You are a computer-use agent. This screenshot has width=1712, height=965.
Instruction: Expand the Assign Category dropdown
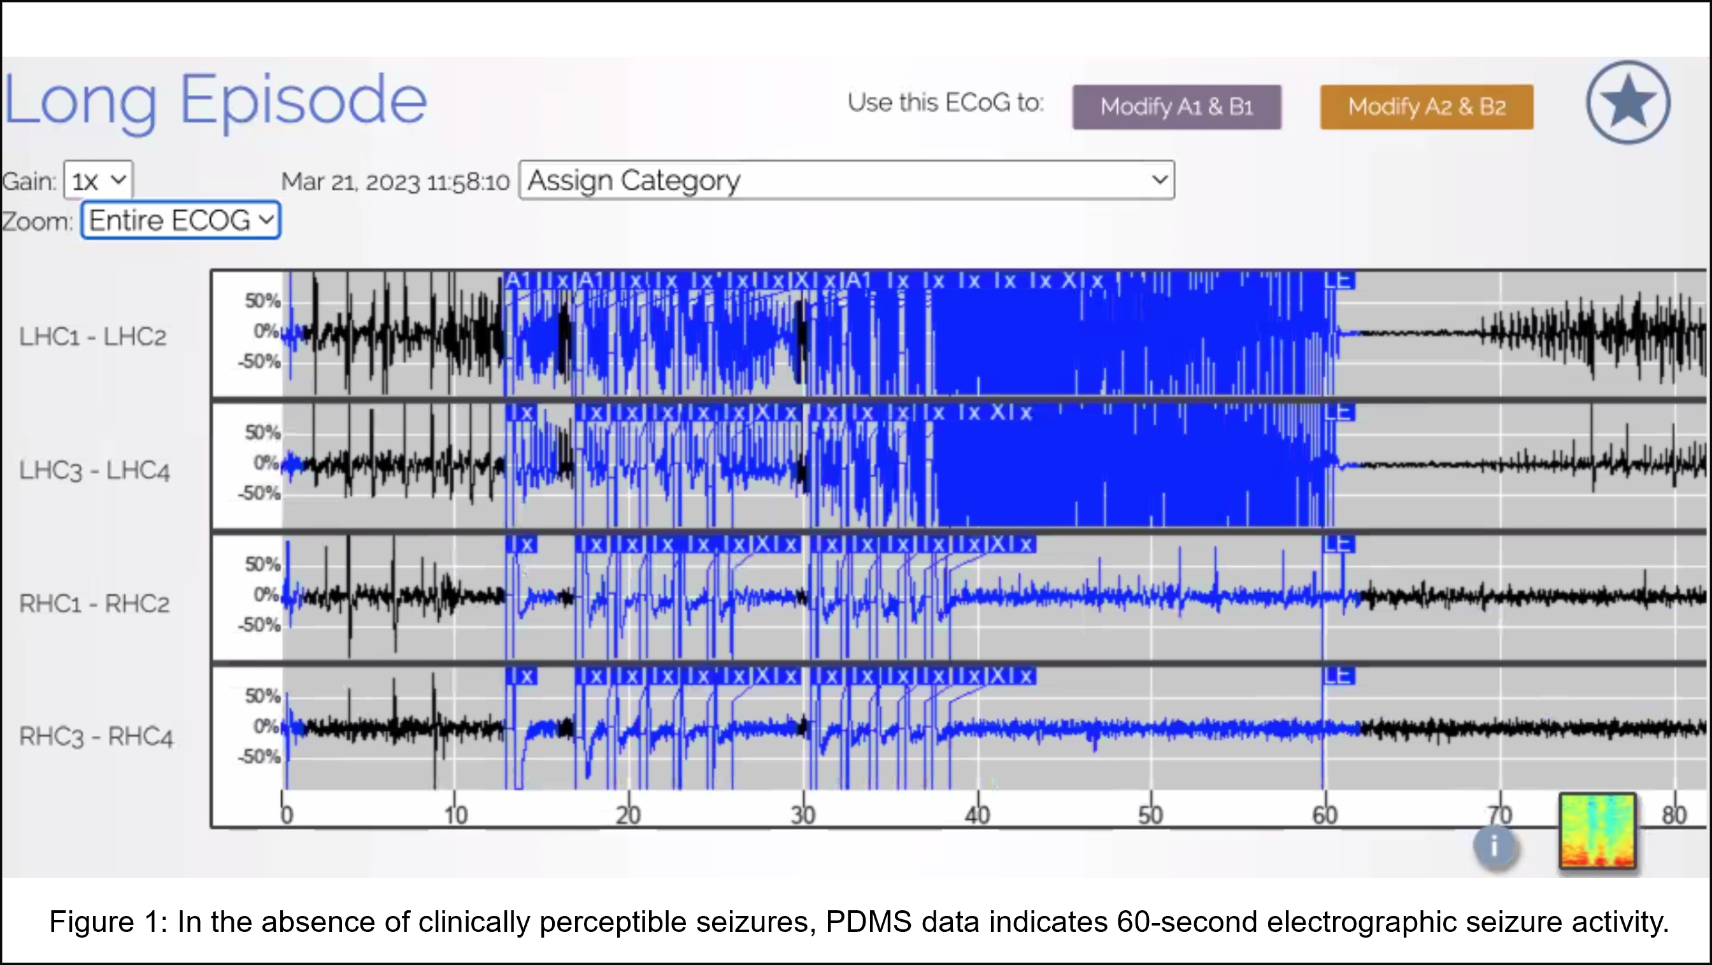point(846,180)
